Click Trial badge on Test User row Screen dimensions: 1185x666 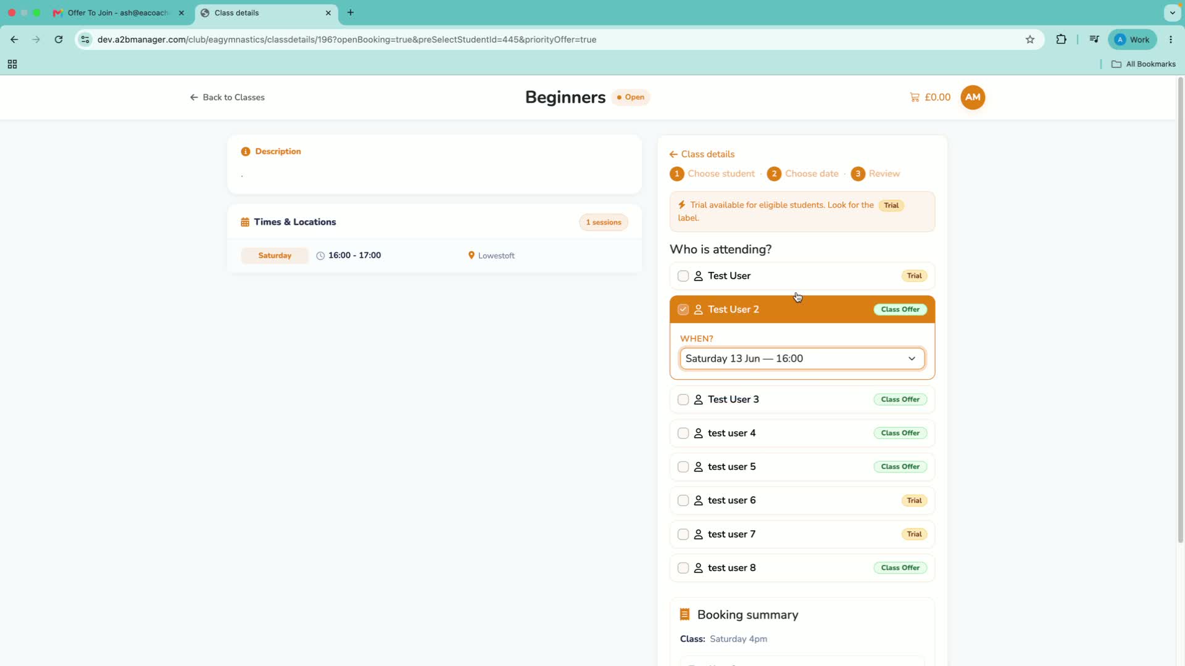pyautogui.click(x=914, y=276)
